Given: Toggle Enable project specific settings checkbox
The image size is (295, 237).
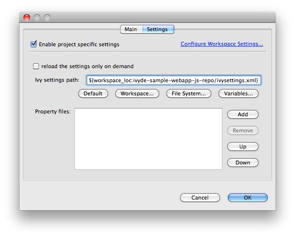Looking at the screenshot, I should pos(34,44).
